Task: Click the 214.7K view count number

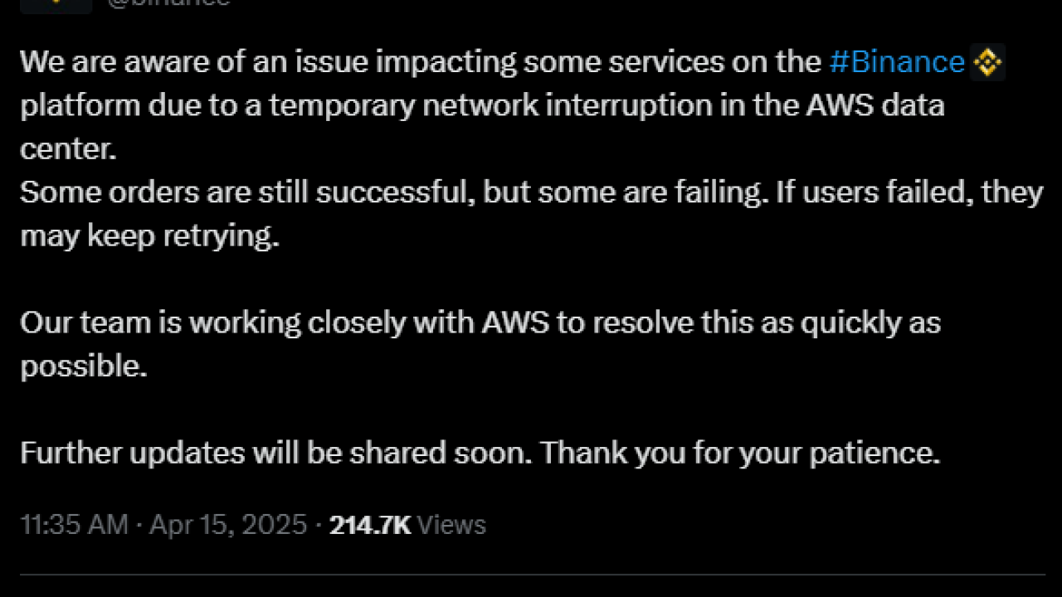Action: pos(370,525)
